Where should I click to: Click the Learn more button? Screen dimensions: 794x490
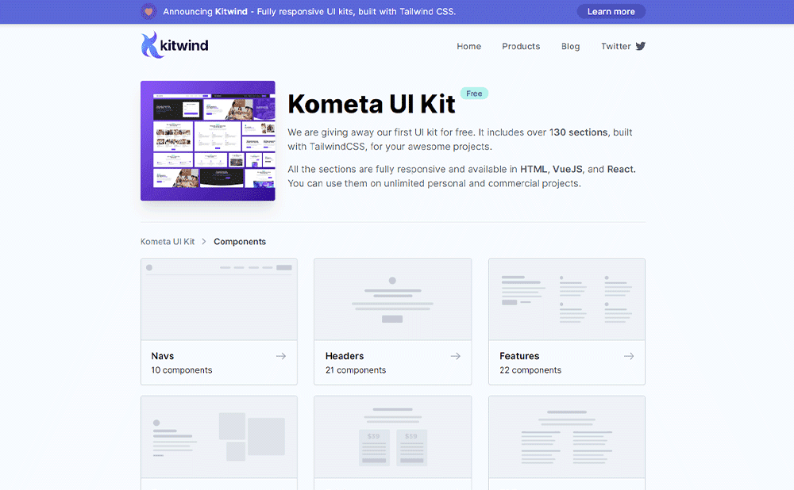pos(611,11)
